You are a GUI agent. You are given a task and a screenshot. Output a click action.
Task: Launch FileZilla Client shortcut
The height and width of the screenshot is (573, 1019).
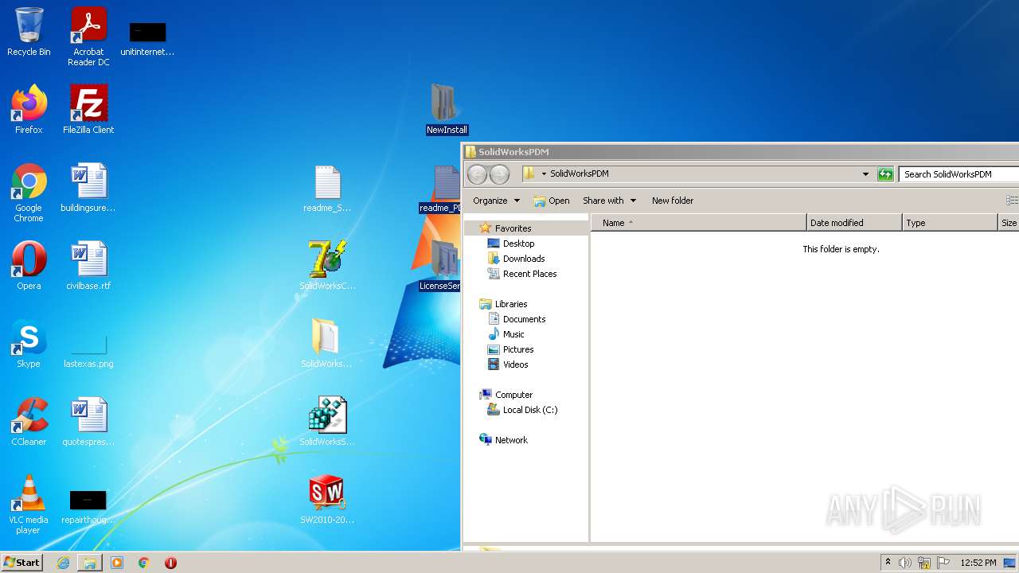(x=88, y=110)
